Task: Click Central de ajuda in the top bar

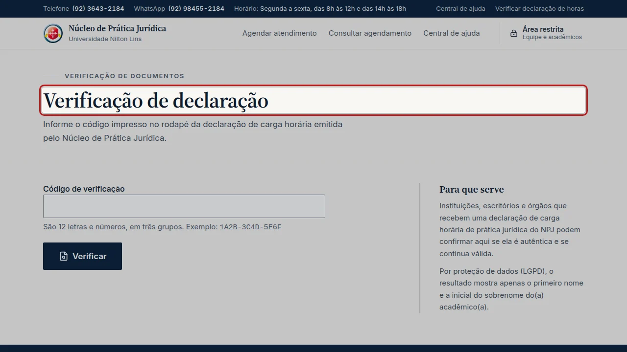Action: pos(460,9)
